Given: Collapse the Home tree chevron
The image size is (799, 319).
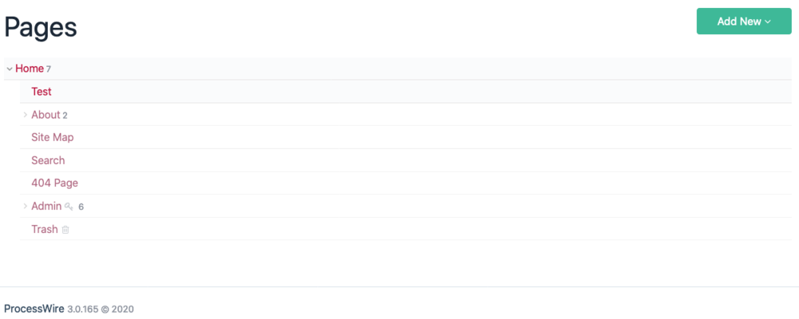Looking at the screenshot, I should [x=9, y=69].
